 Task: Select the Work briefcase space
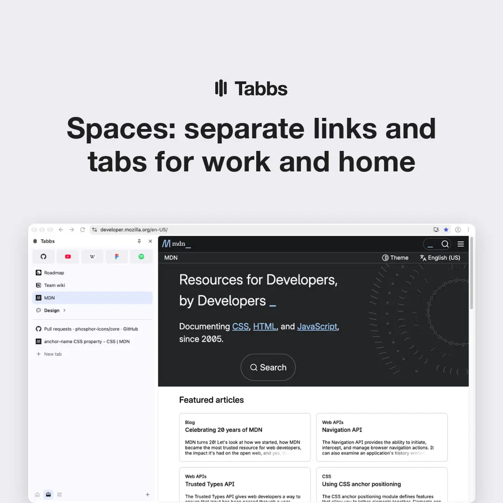click(48, 495)
